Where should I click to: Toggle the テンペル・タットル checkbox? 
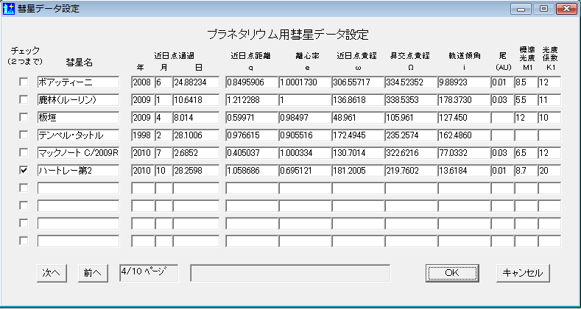(x=24, y=135)
